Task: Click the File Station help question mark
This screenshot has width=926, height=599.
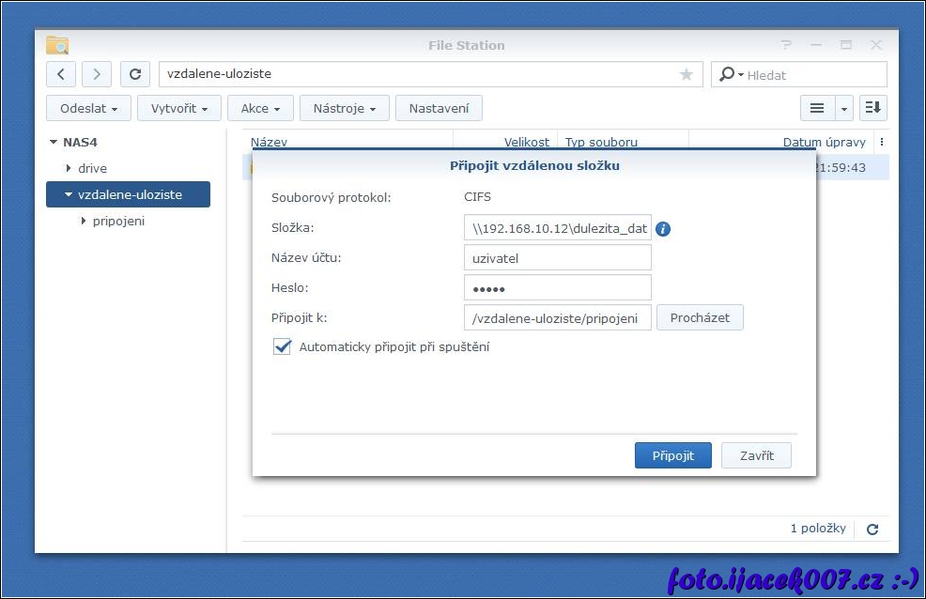Action: click(786, 45)
